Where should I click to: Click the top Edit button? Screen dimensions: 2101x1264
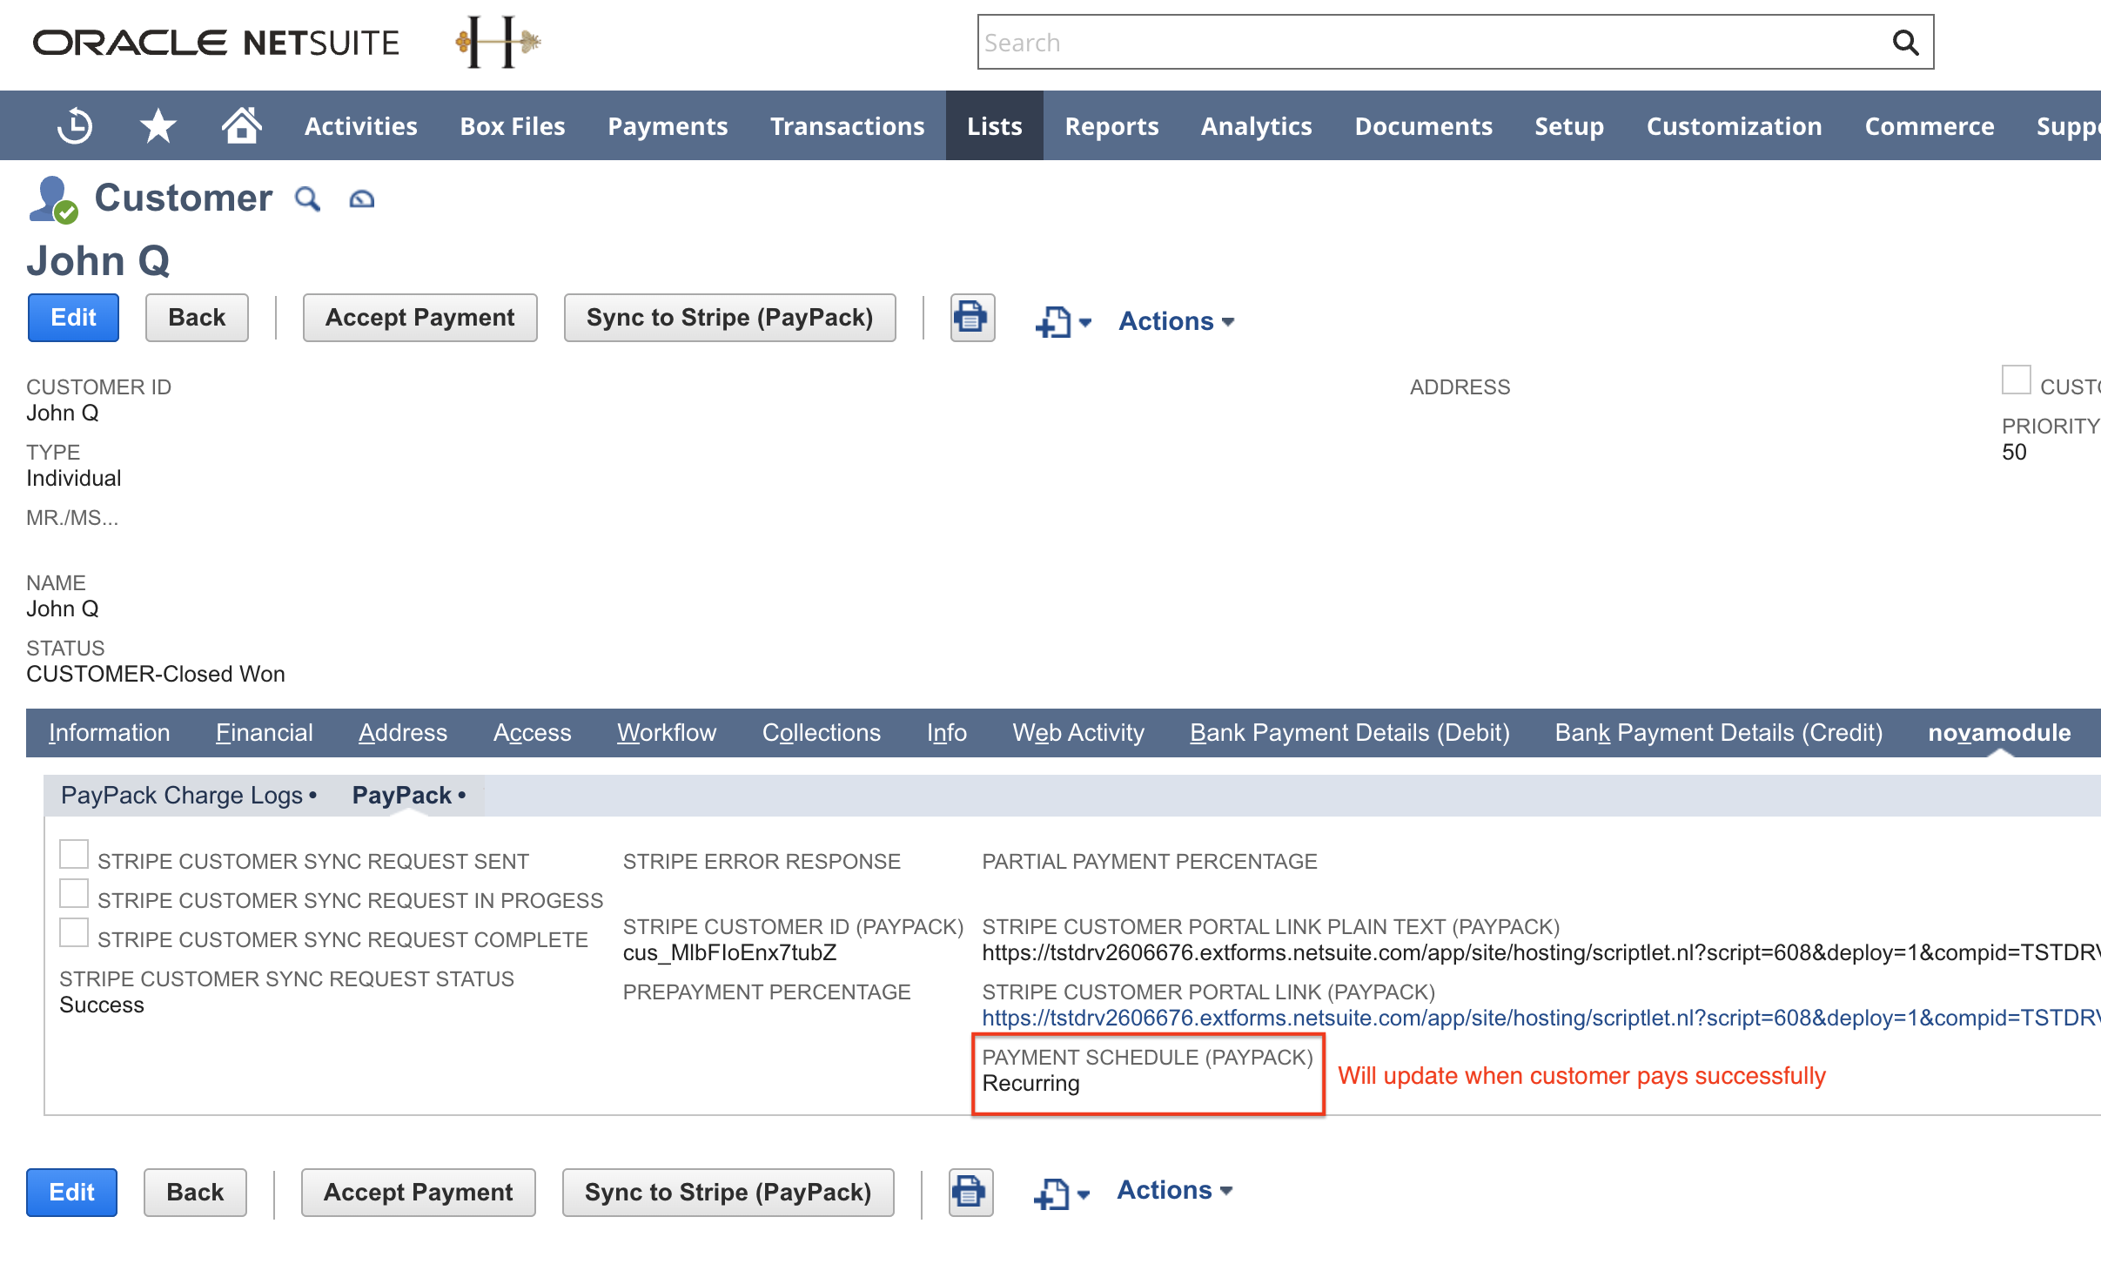[73, 318]
